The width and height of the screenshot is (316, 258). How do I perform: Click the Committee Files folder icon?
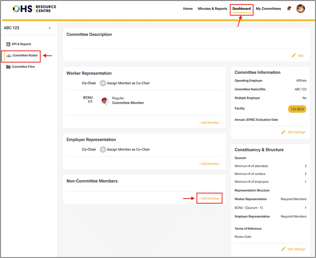tap(8, 67)
